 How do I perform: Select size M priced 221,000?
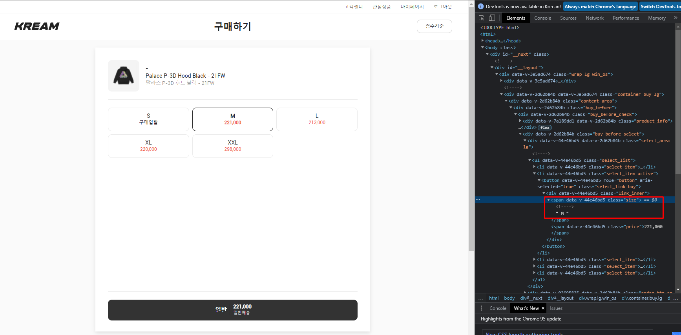233,119
